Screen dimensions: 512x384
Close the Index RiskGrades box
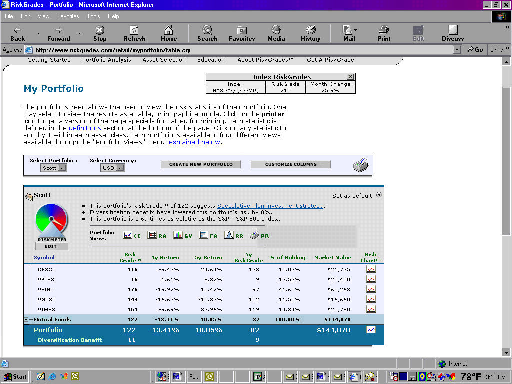(350, 76)
